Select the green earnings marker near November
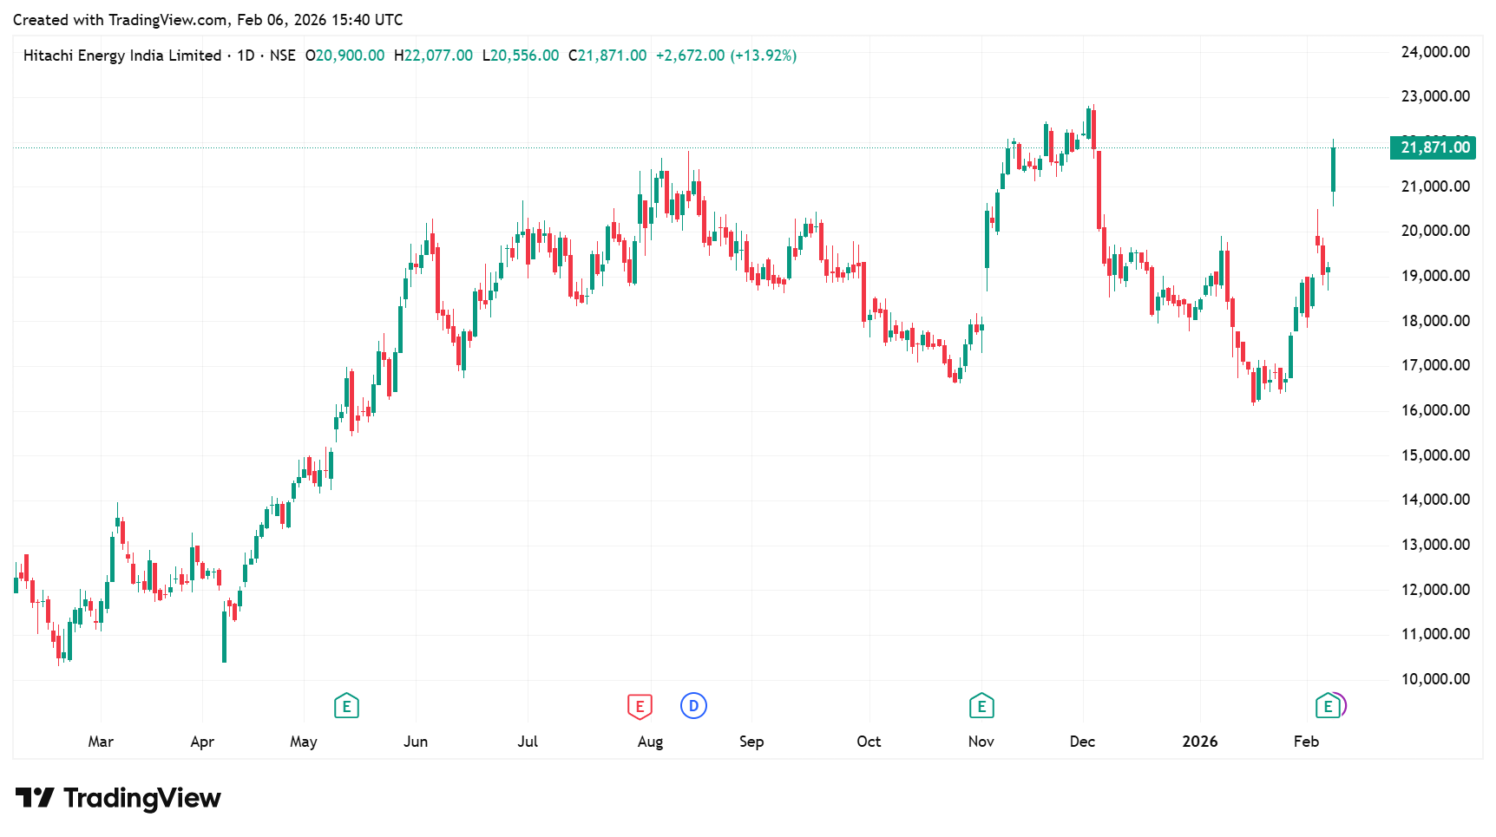Screen dimensions: 1496x837 [x=981, y=706]
